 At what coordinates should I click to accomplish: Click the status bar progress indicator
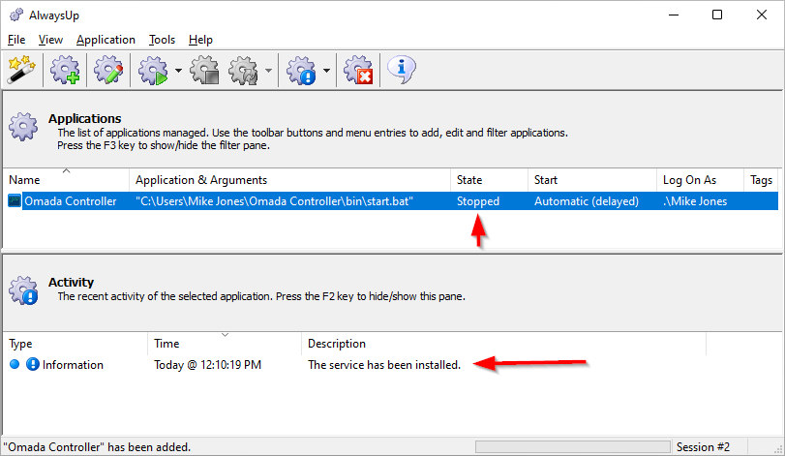tap(573, 446)
